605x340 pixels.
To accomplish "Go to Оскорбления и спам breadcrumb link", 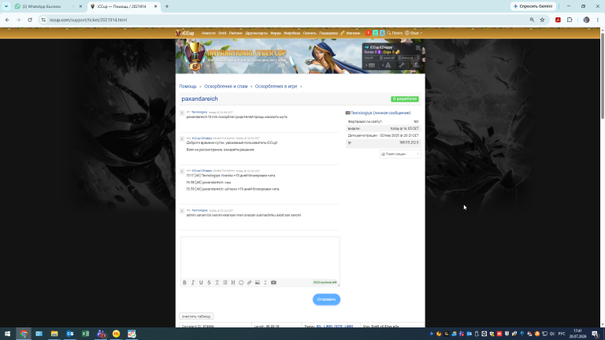I will (x=226, y=87).
